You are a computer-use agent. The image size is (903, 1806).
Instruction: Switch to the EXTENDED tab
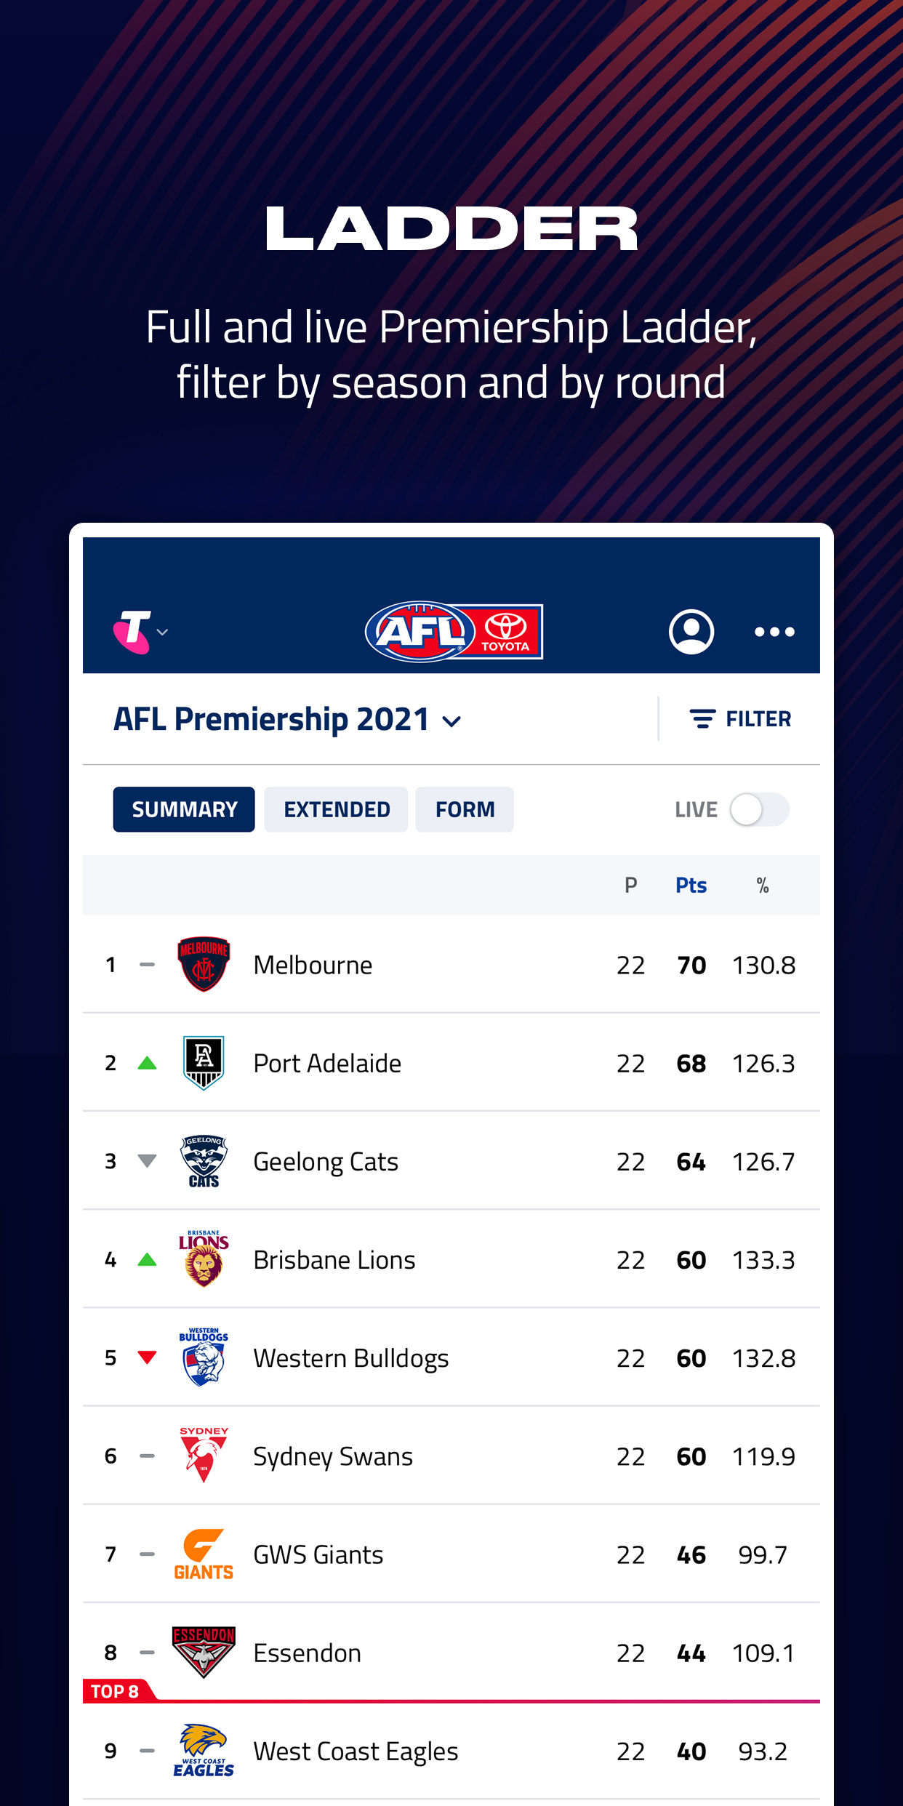click(337, 809)
